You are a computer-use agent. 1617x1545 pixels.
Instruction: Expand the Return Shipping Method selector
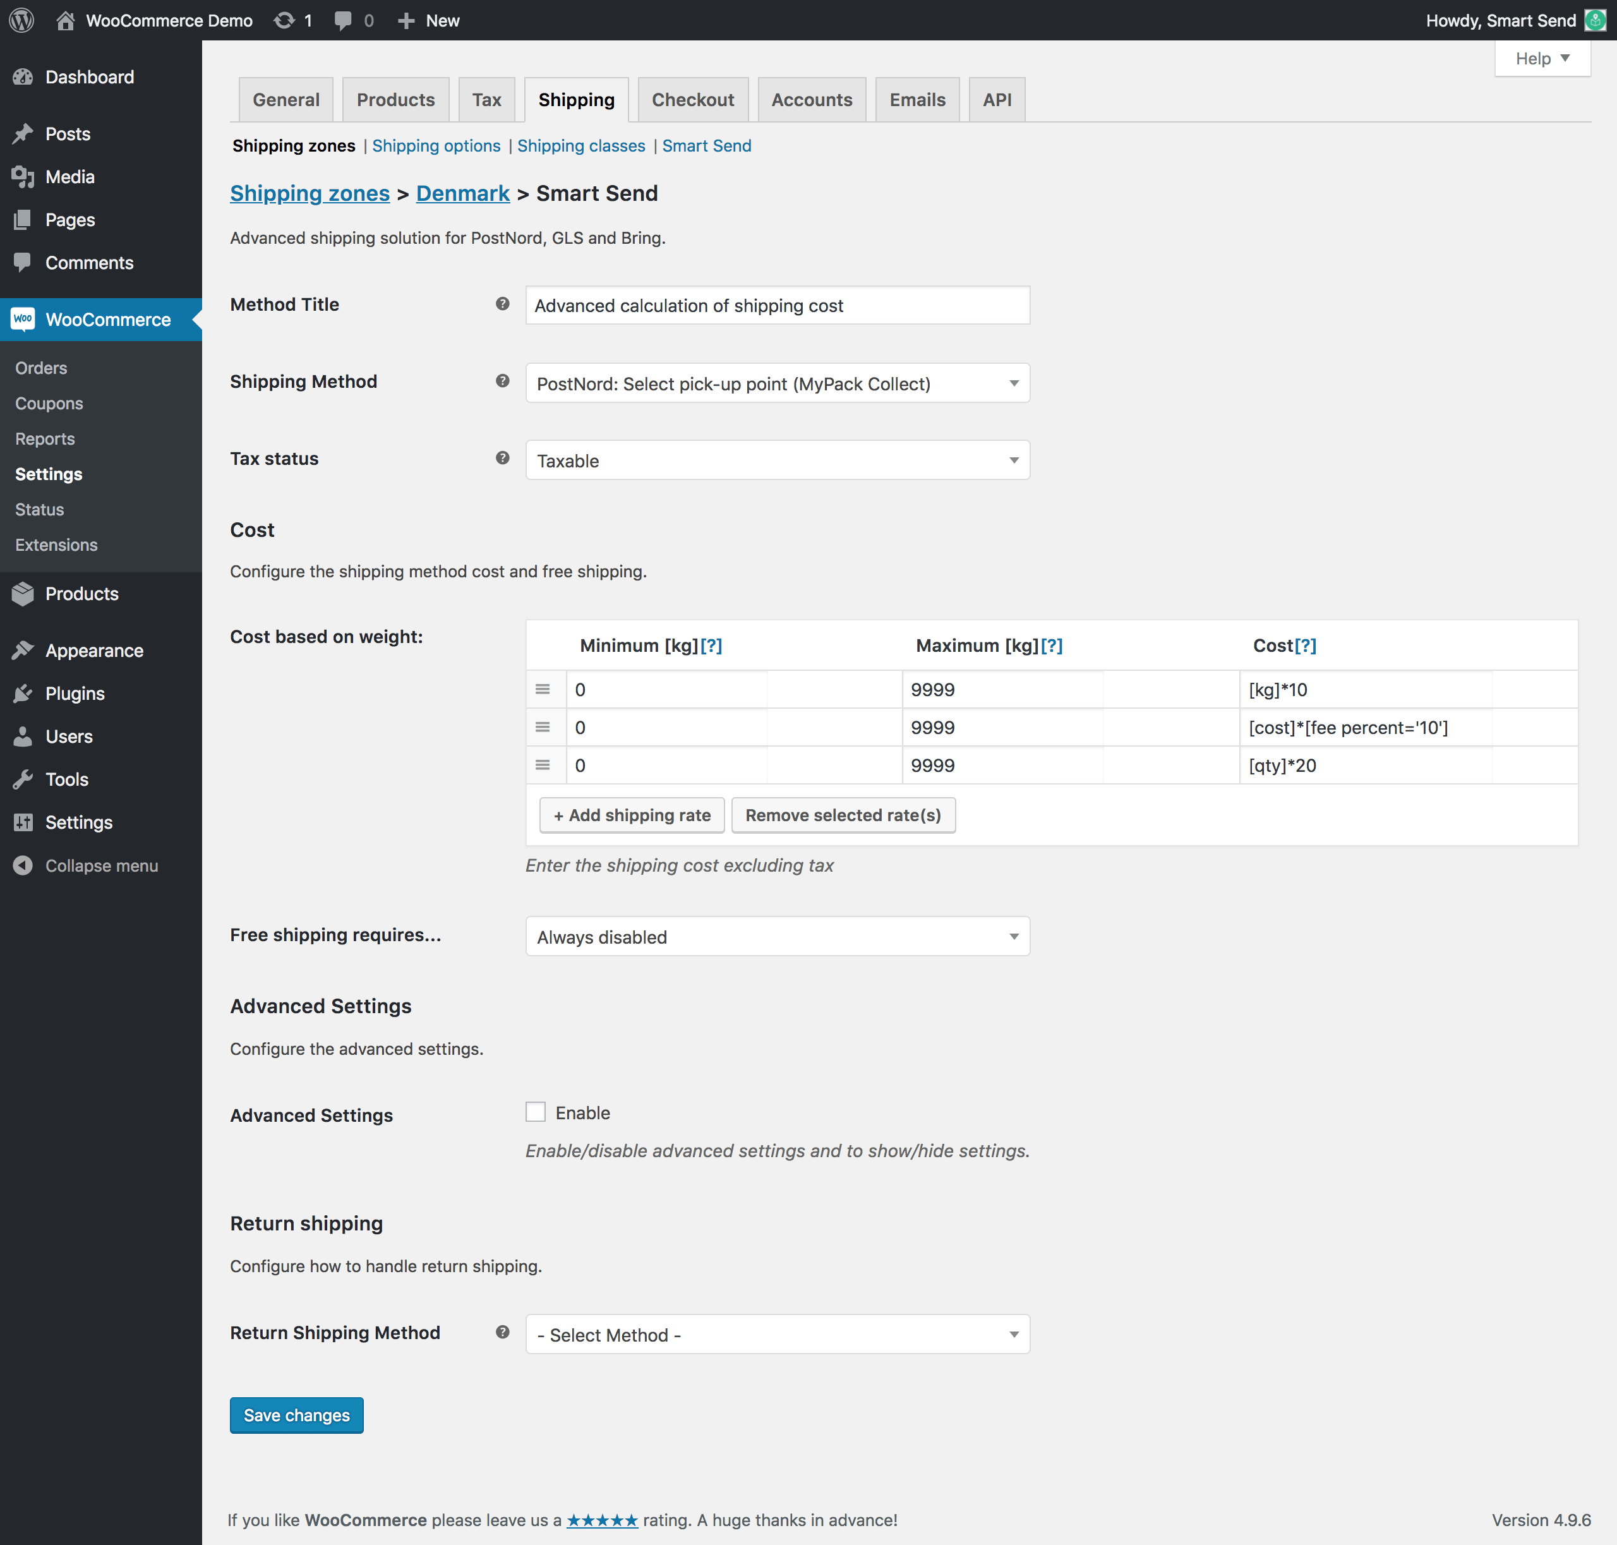[x=777, y=1334]
